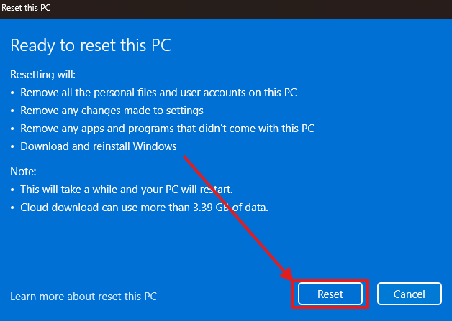This screenshot has height=321, width=452.
Task: Click Remove any changes made to settings text
Action: tap(112, 111)
